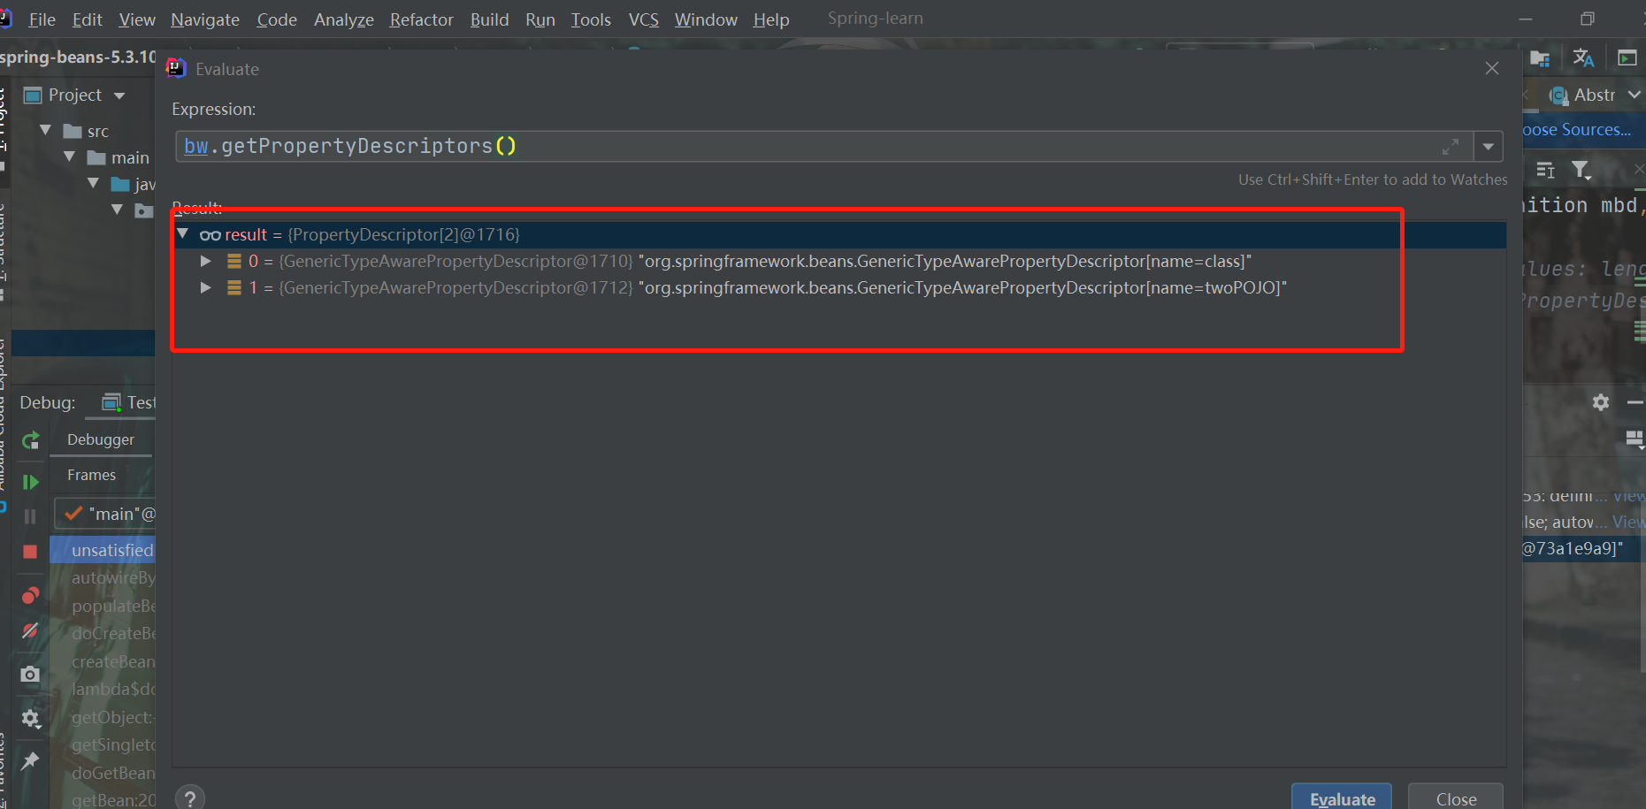The width and height of the screenshot is (1646, 809).
Task: Resume program with green play icon
Action: tap(31, 482)
